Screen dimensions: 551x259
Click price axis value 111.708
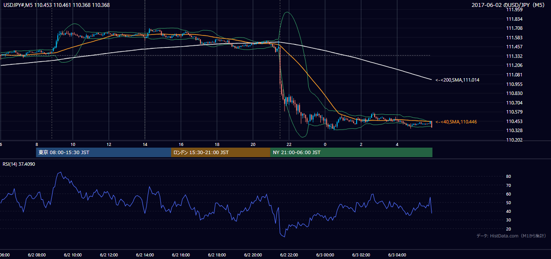coord(514,28)
